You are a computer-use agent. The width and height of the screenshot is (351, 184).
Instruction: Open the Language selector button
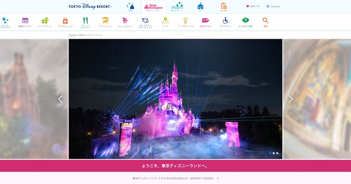point(273,6)
